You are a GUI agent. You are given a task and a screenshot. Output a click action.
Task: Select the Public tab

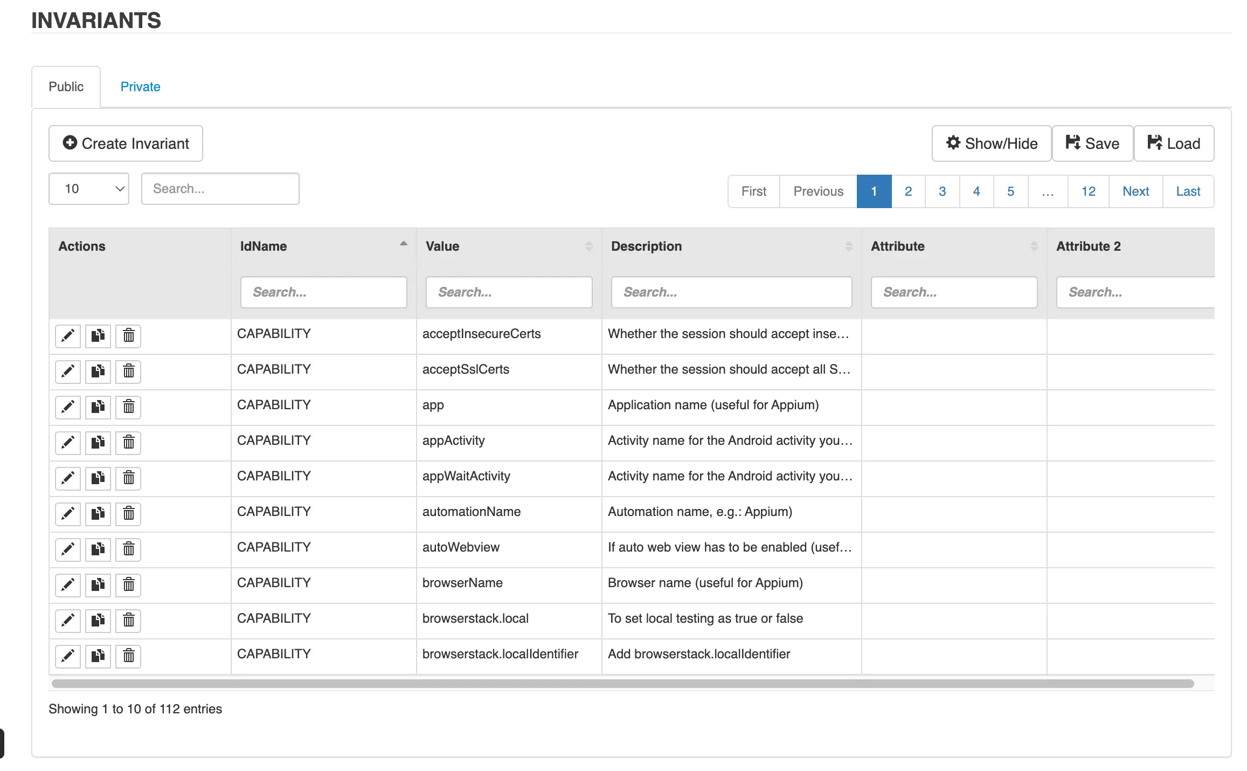click(66, 87)
